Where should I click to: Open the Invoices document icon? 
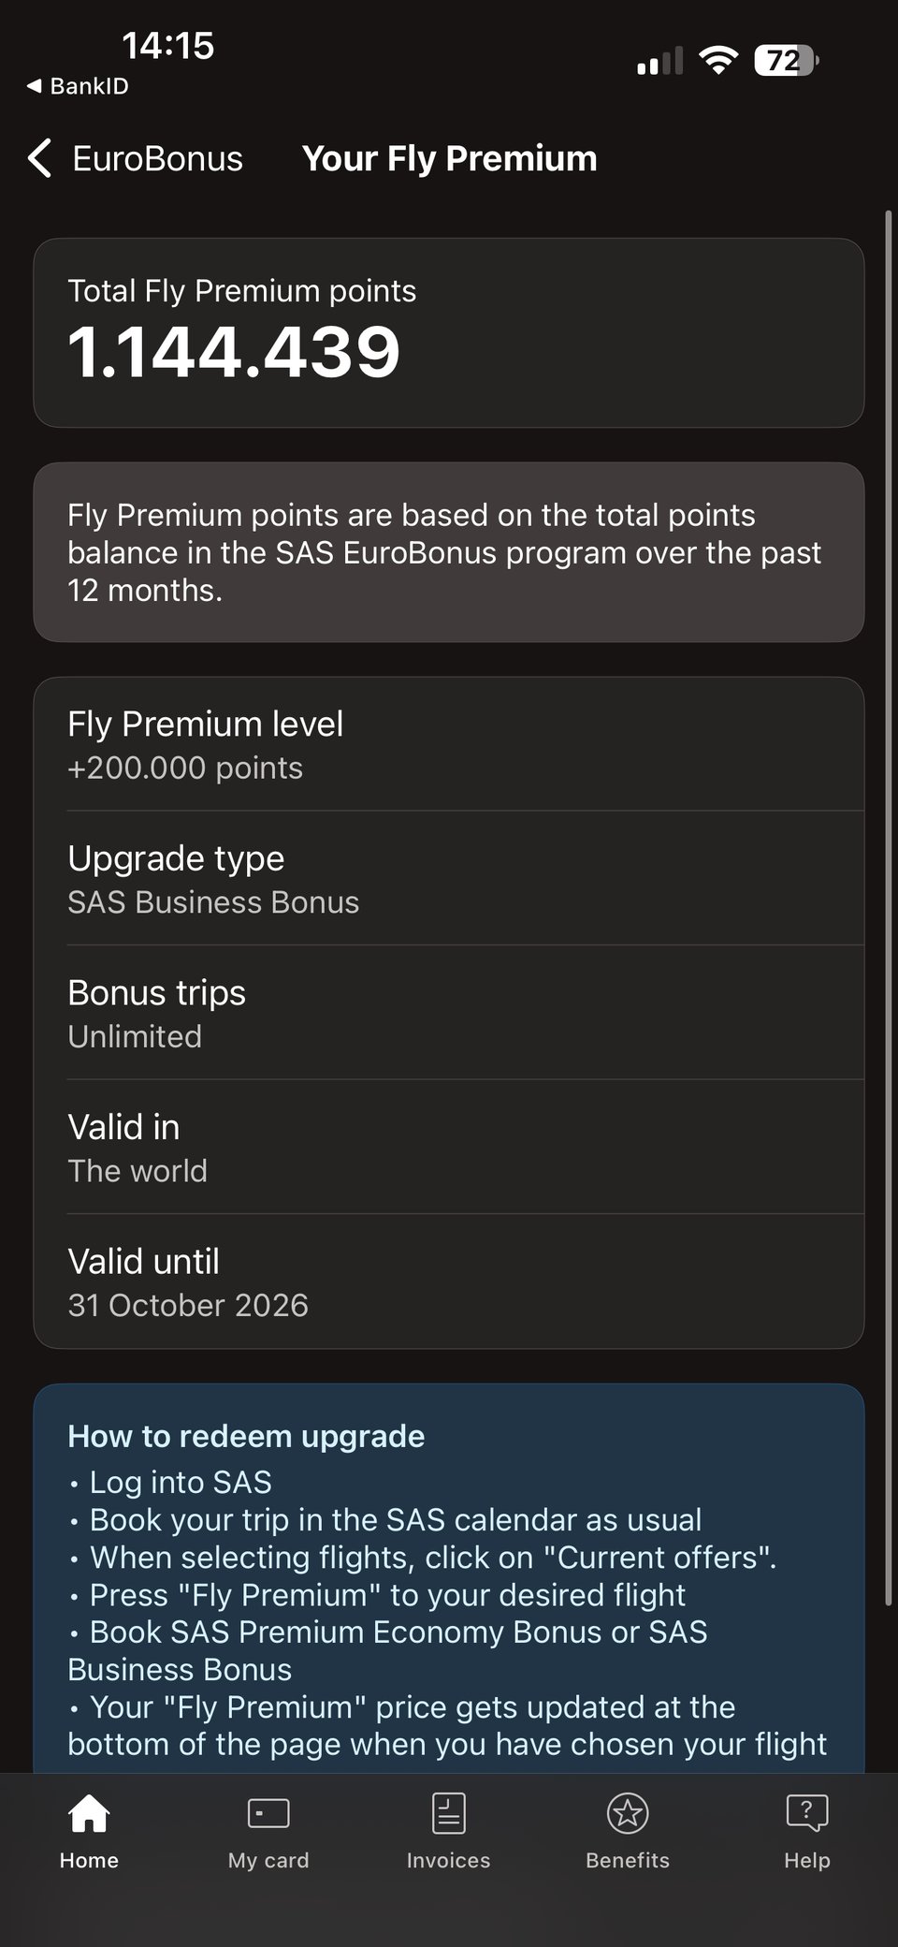[448, 1813]
